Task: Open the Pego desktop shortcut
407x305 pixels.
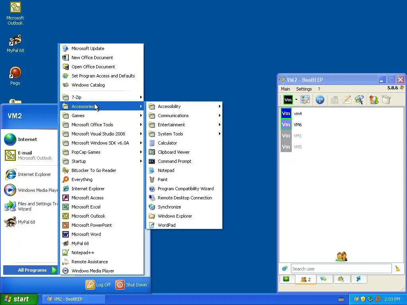Action: pos(15,76)
